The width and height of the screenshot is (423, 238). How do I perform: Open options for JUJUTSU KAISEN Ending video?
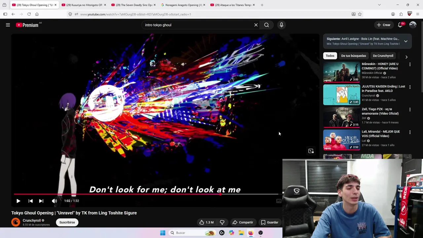[410, 87]
